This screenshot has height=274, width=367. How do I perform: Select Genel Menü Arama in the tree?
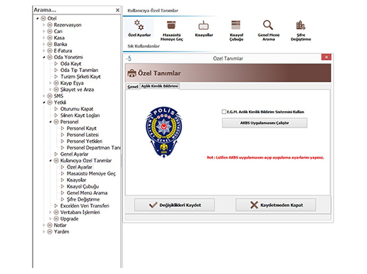[x=87, y=193]
